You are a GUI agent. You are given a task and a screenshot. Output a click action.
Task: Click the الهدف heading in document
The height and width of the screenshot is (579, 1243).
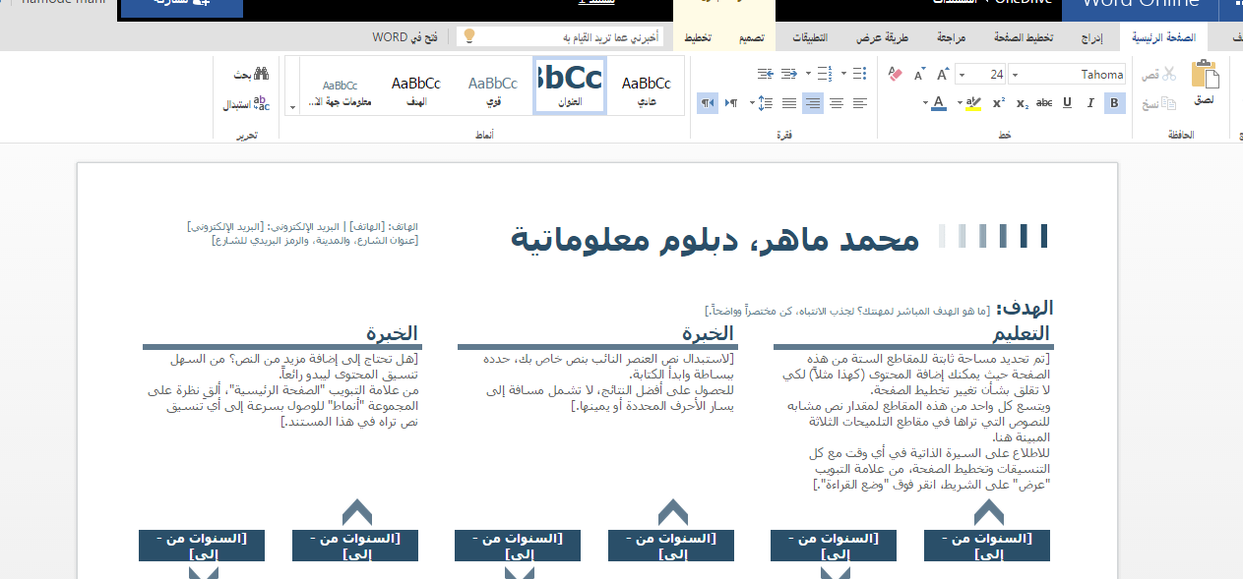tap(1025, 308)
